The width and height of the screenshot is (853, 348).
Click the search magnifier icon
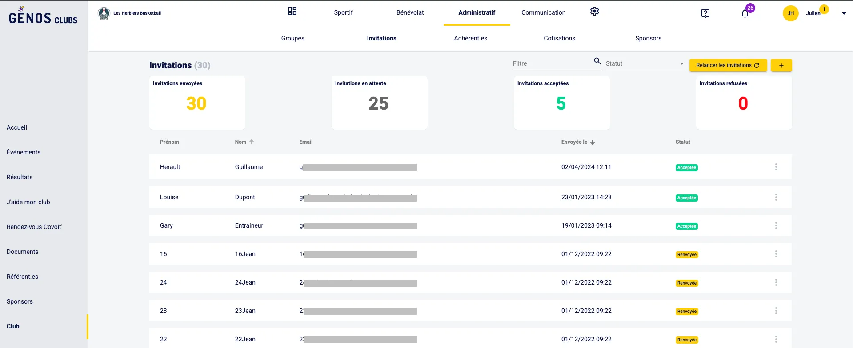click(597, 61)
